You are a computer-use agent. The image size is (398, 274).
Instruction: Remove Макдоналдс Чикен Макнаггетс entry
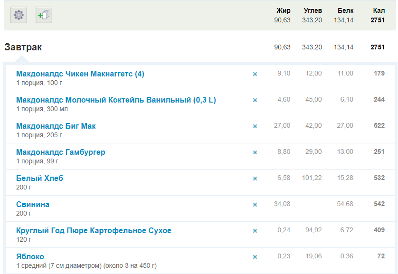click(x=255, y=74)
